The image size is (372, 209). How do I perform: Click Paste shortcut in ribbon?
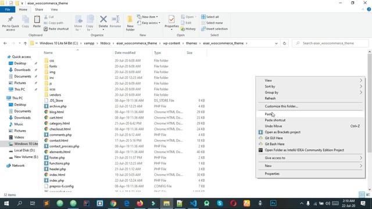[56, 28]
